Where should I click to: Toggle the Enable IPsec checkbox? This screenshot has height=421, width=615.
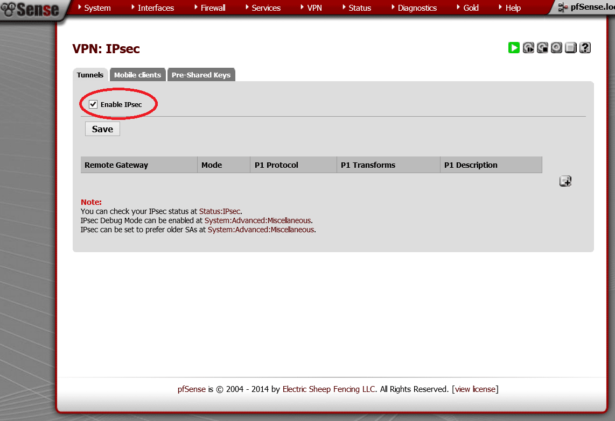[x=93, y=104]
